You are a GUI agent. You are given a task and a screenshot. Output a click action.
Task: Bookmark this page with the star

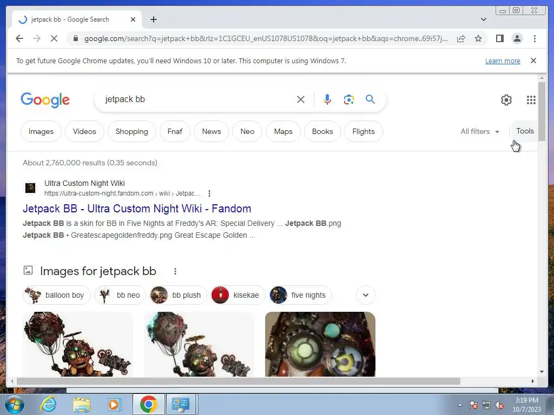pyautogui.click(x=478, y=38)
